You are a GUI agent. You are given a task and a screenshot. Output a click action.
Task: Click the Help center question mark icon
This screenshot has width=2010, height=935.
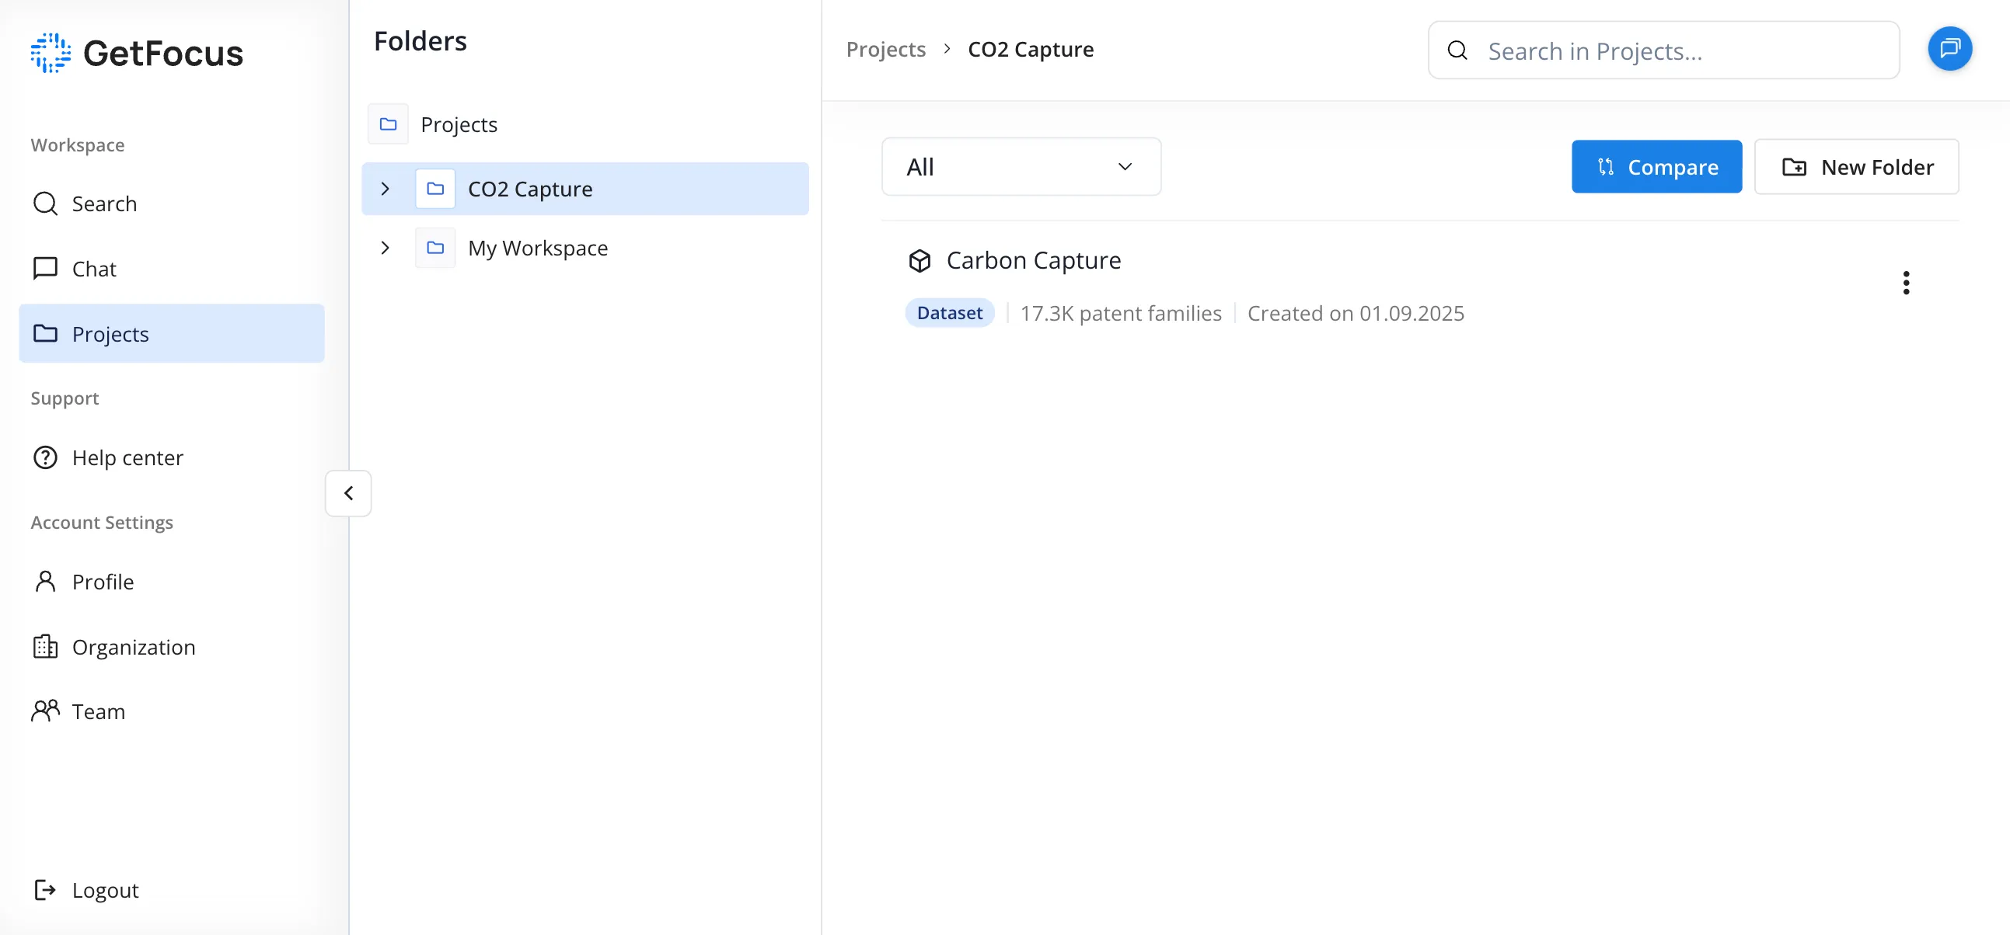pos(45,457)
